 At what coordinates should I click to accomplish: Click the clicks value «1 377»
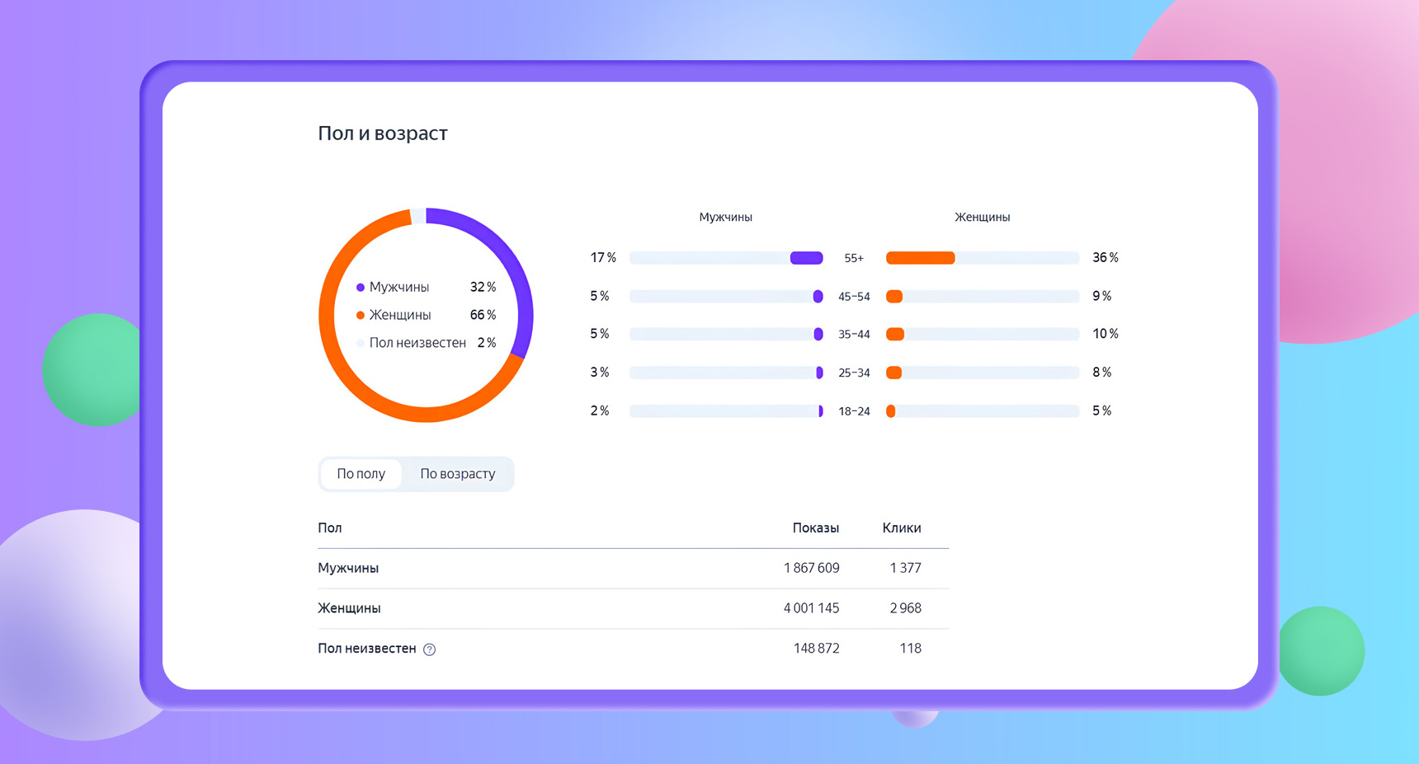906,569
